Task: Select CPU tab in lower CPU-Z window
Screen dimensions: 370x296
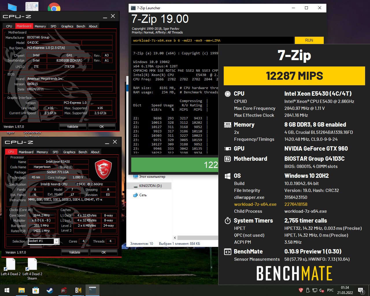Action: (x=11, y=152)
